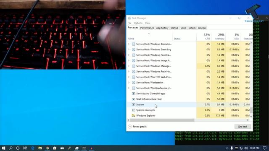Open the File menu
Viewport: 269px width, 151px height.
click(129, 23)
